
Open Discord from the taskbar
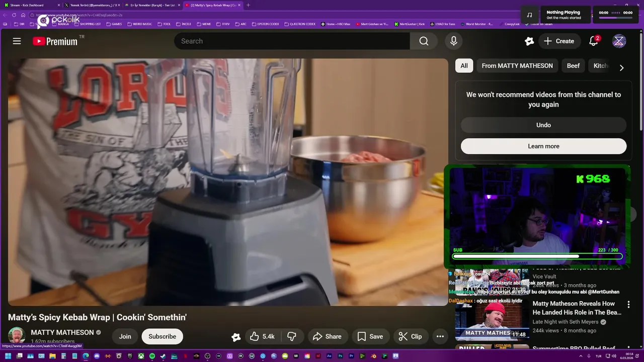[97, 356]
